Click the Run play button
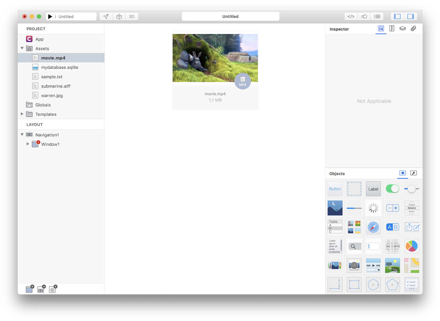 pyautogui.click(x=50, y=17)
